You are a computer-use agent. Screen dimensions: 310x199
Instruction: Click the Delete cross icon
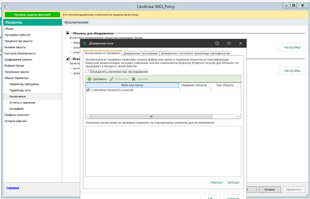134,79
